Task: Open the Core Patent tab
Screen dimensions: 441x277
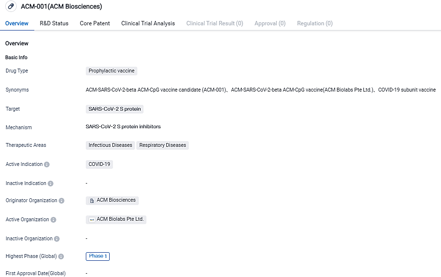Action: point(95,23)
